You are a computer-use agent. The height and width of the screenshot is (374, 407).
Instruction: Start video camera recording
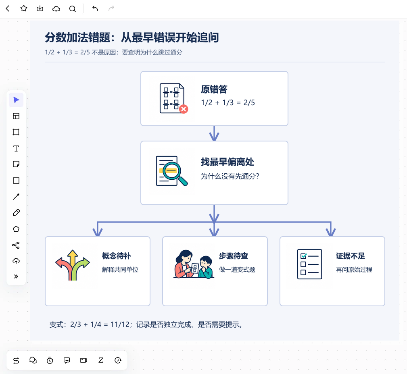click(x=84, y=360)
